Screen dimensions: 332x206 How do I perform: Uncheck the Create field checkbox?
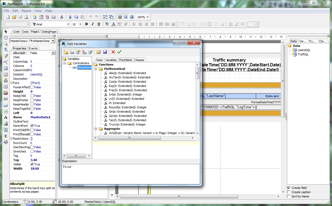tap(289, 188)
